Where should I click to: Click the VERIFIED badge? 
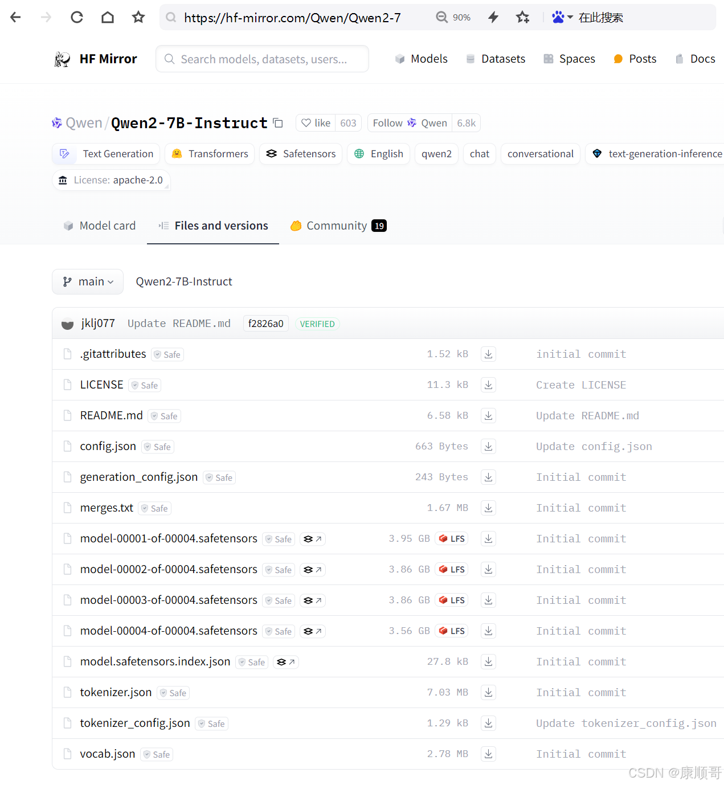tap(317, 324)
